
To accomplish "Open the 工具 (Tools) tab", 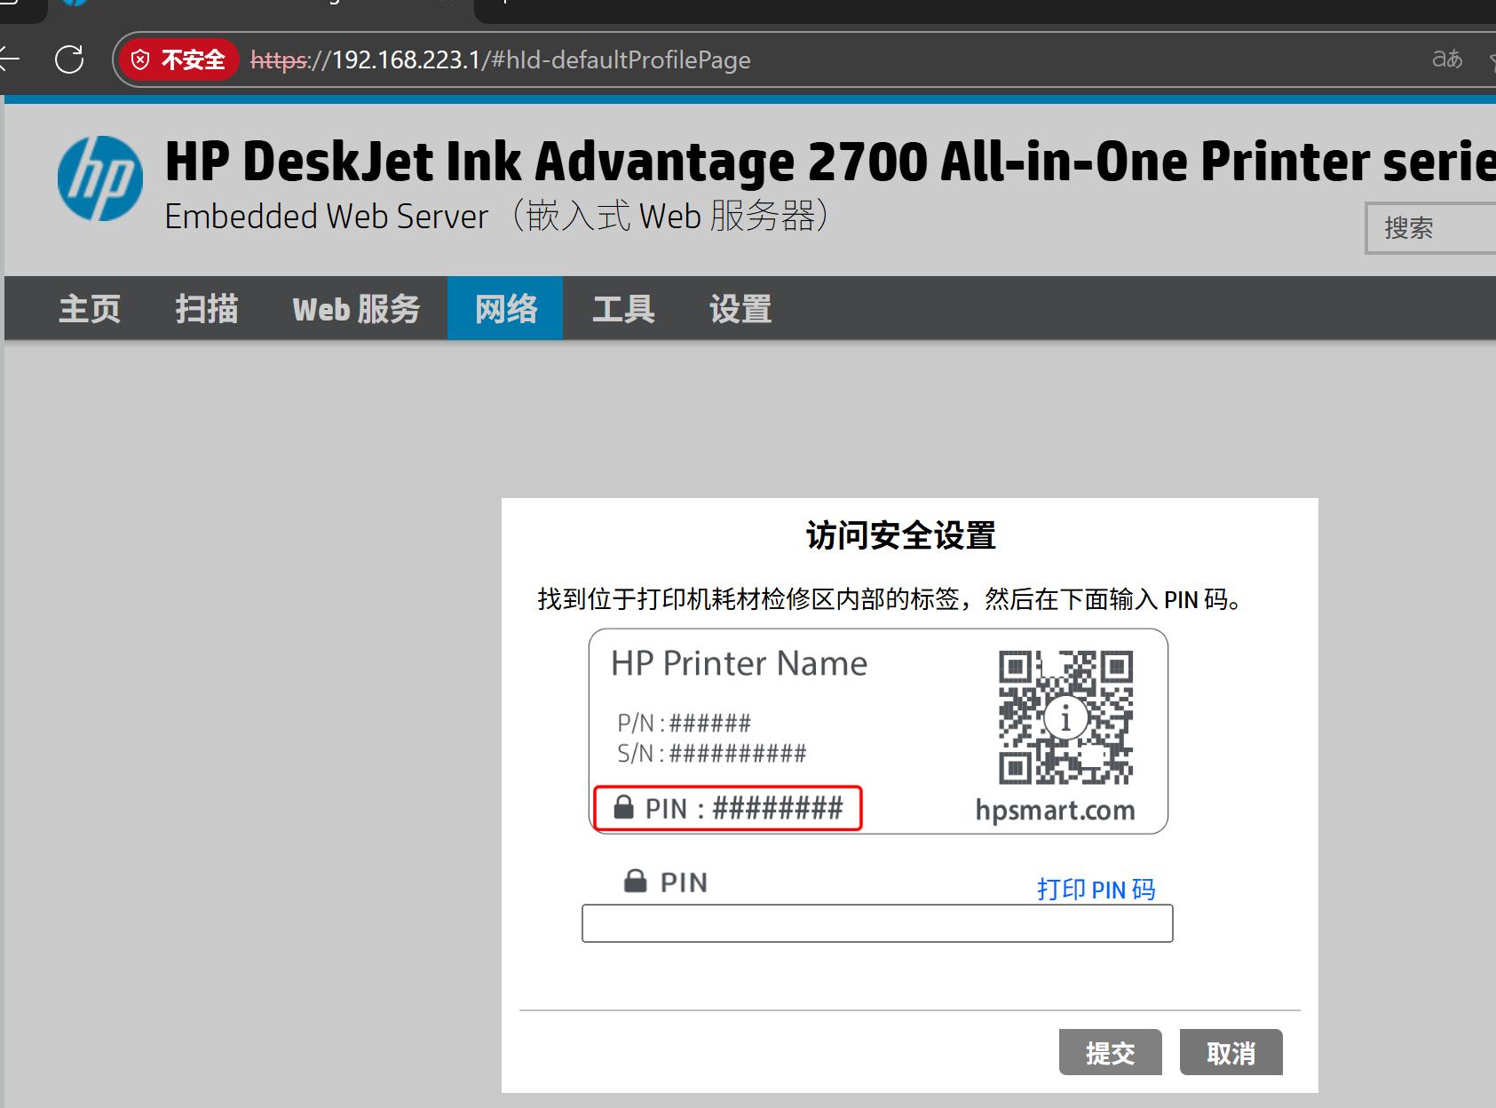I will [623, 309].
